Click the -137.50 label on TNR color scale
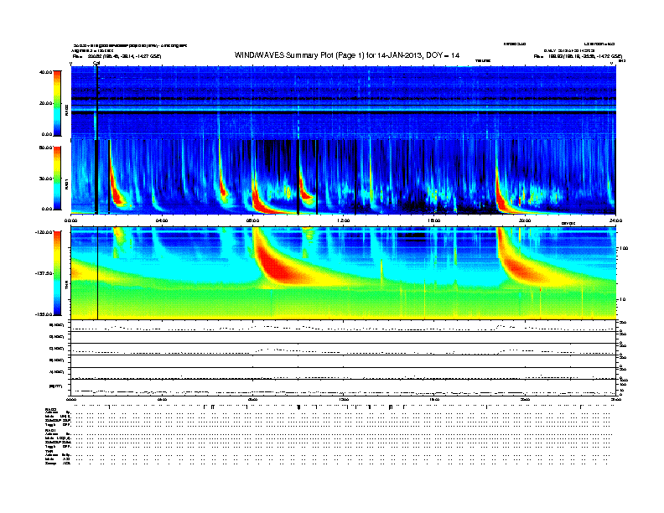Image resolution: width=664 pixels, height=513 pixels. [44, 273]
